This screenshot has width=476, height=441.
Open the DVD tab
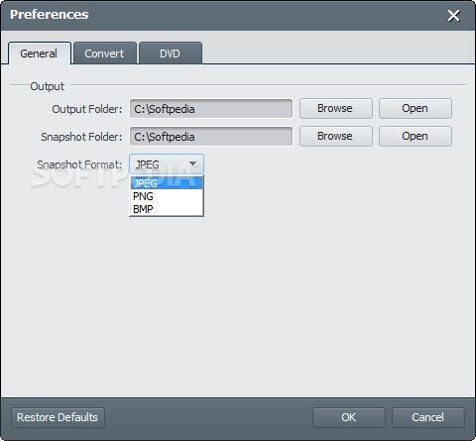pos(170,54)
